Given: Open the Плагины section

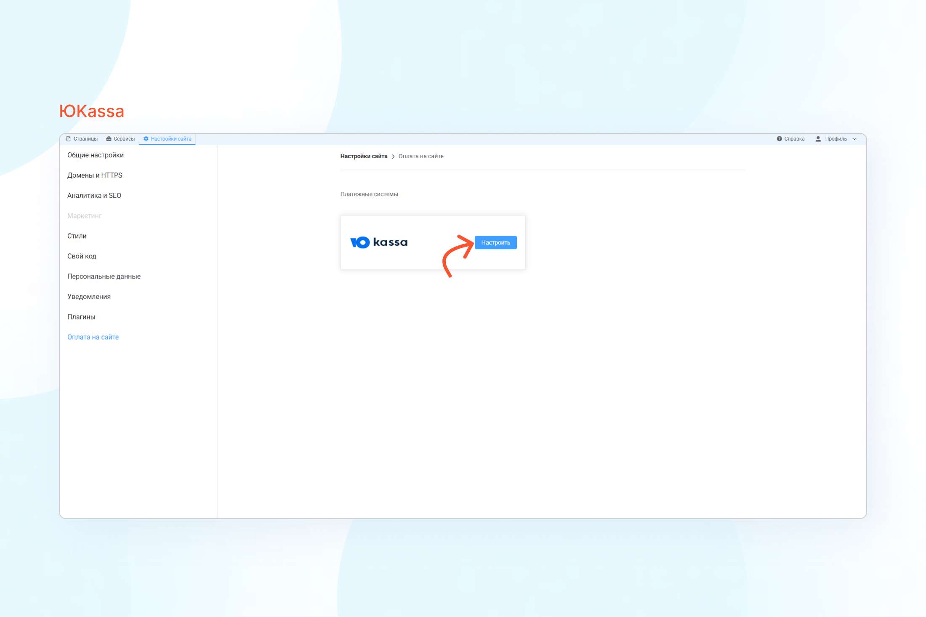Looking at the screenshot, I should pyautogui.click(x=81, y=317).
